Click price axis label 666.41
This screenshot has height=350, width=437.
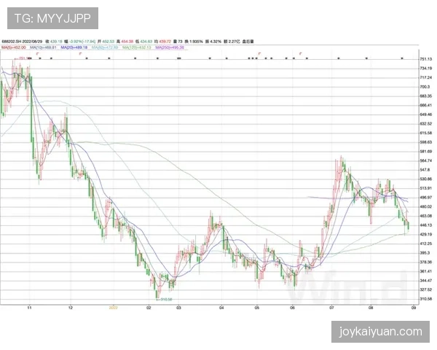click(425, 105)
